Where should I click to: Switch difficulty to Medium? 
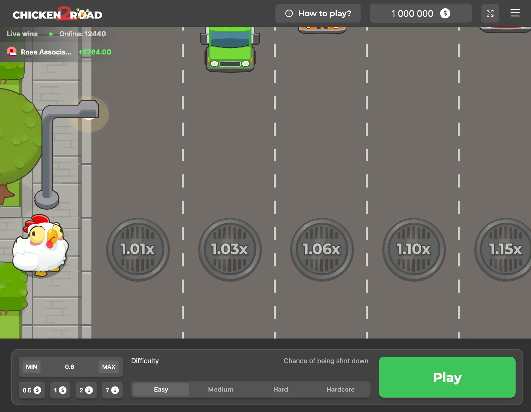coord(221,390)
